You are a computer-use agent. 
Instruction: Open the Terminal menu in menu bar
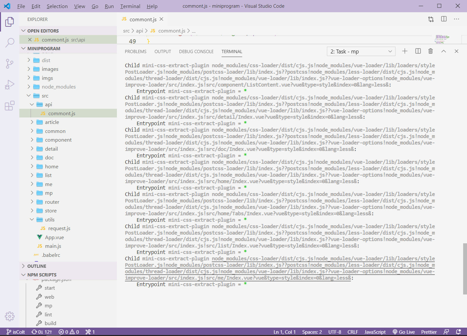point(130,6)
